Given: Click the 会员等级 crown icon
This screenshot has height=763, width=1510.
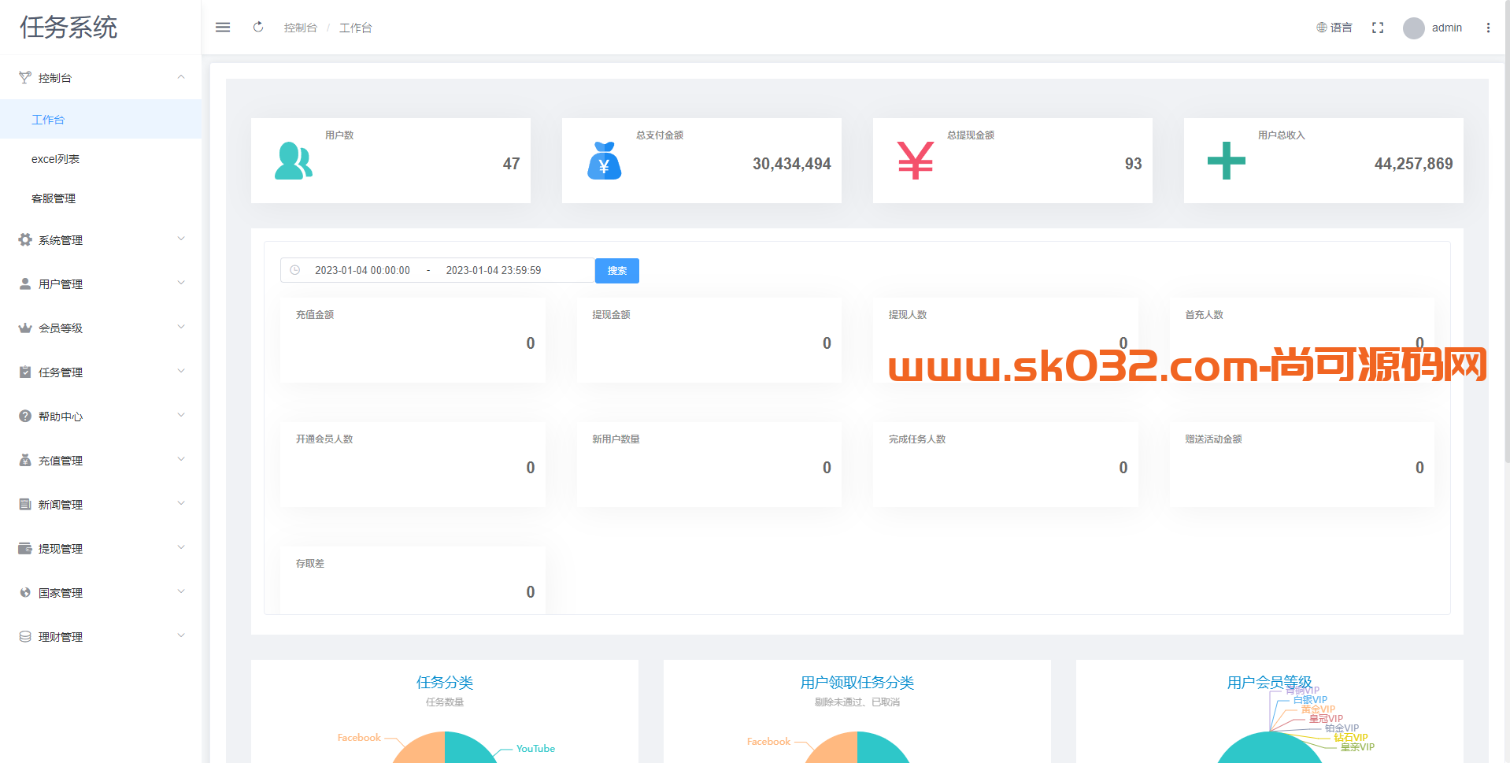Looking at the screenshot, I should tap(25, 328).
